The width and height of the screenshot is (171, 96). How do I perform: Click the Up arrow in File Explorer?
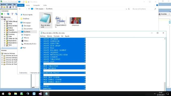29,9
